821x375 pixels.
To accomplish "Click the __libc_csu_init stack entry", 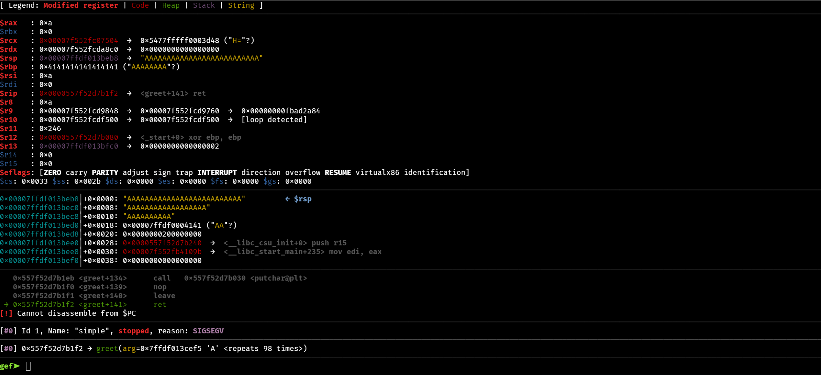I will click(x=266, y=243).
